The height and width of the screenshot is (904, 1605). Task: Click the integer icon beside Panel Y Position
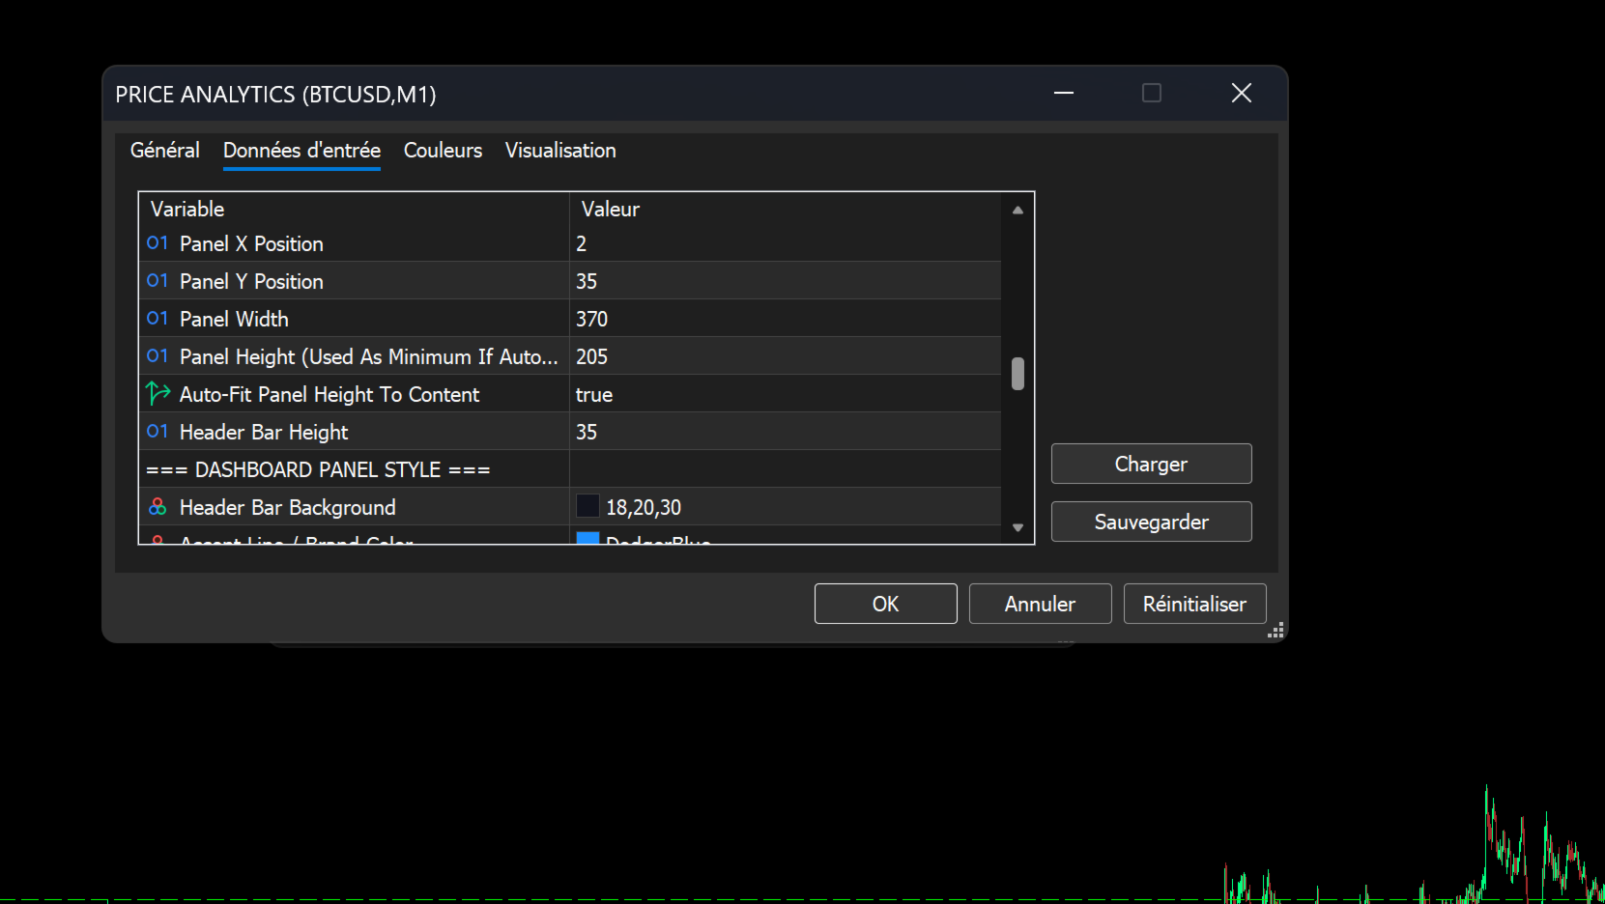(158, 281)
